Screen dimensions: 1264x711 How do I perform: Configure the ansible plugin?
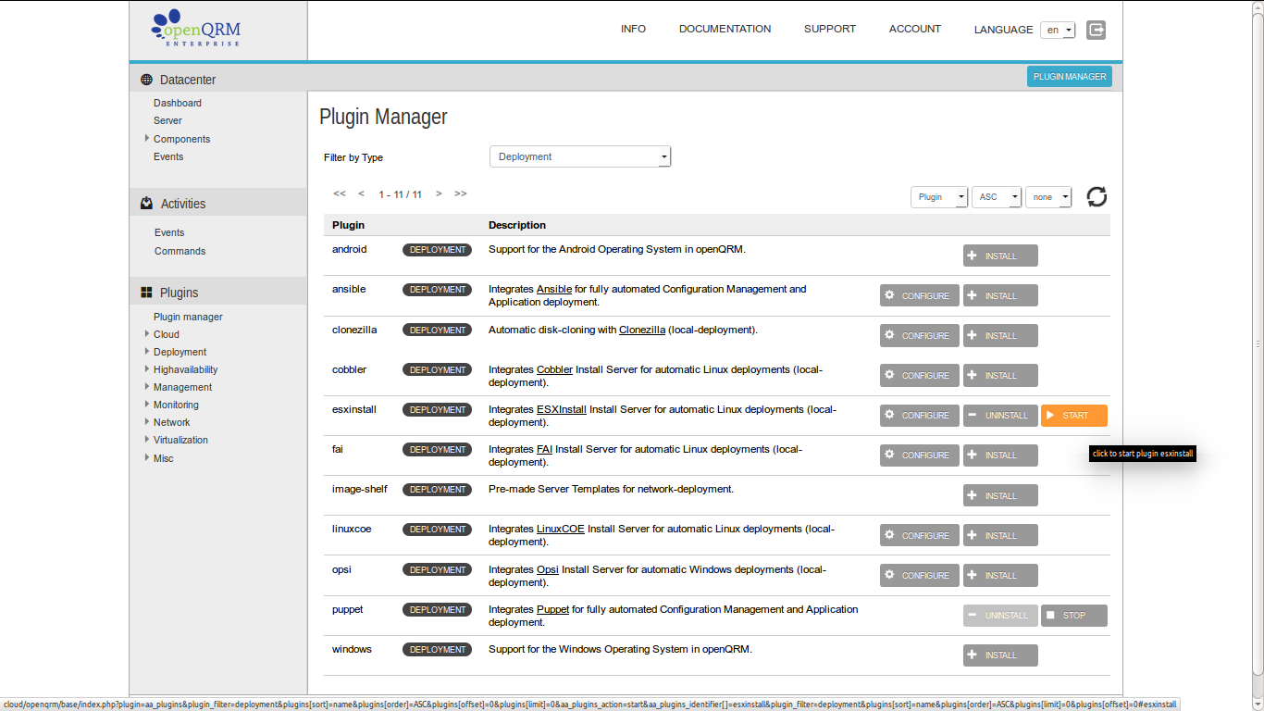[x=920, y=295]
